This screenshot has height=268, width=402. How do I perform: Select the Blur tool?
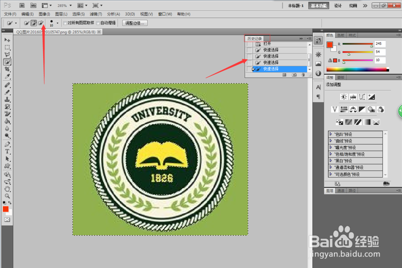[x=7, y=128]
